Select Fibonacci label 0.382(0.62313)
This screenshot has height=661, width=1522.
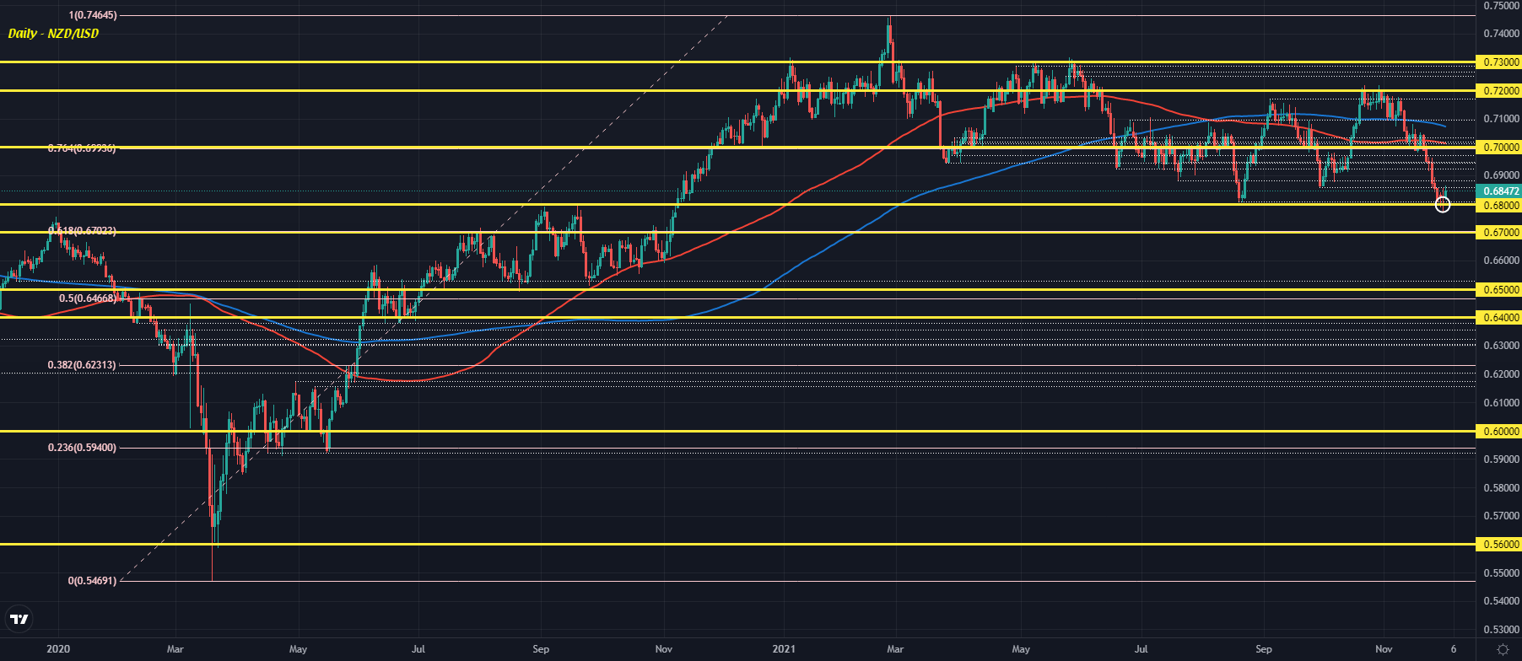tap(82, 365)
